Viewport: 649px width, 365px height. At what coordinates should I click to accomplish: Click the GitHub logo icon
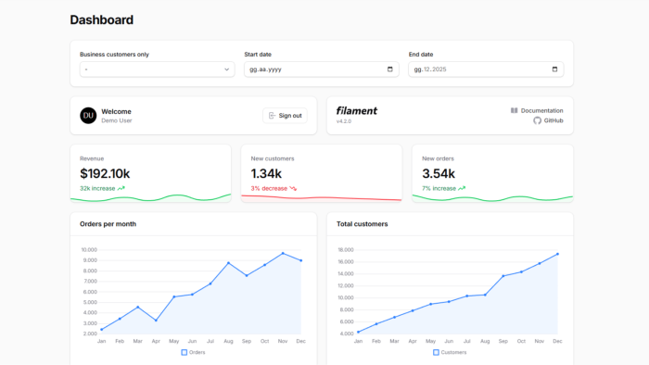pyautogui.click(x=537, y=120)
